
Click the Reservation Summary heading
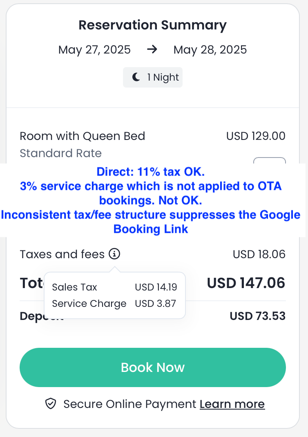[x=152, y=25]
